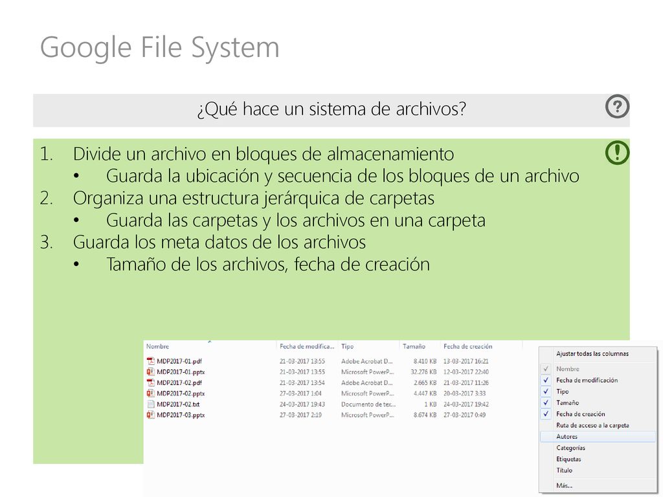This screenshot has height=497, width=663.
Task: Click the green exclamation mark icon
Action: (617, 153)
